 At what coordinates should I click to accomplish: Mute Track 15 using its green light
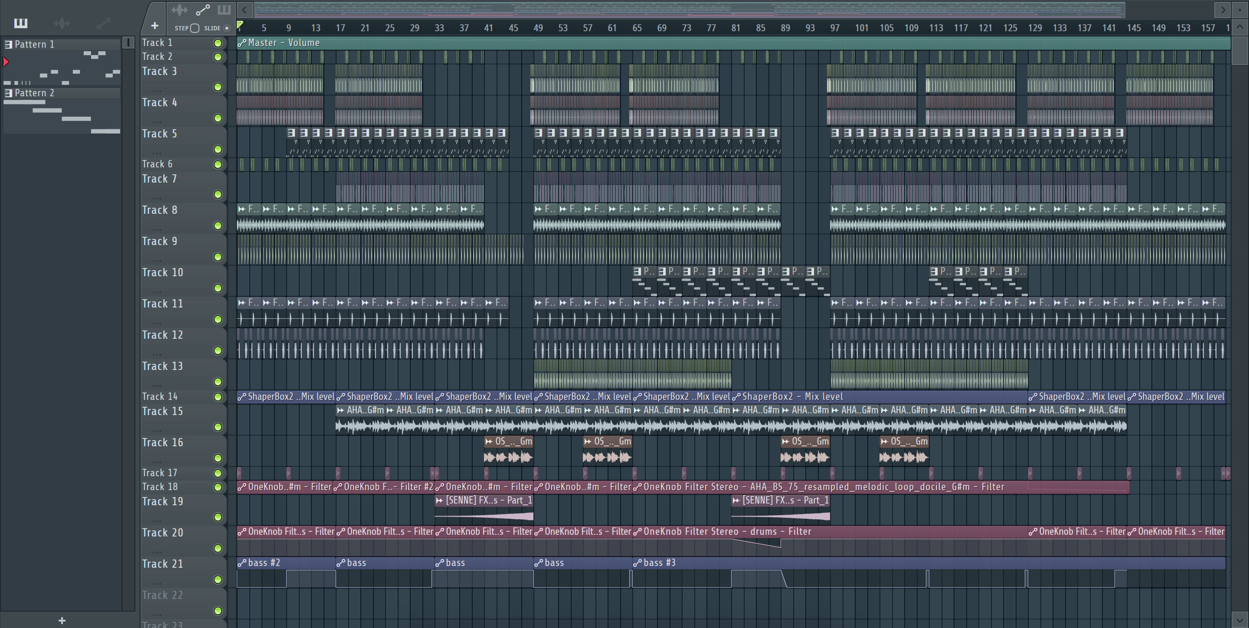pos(218,427)
